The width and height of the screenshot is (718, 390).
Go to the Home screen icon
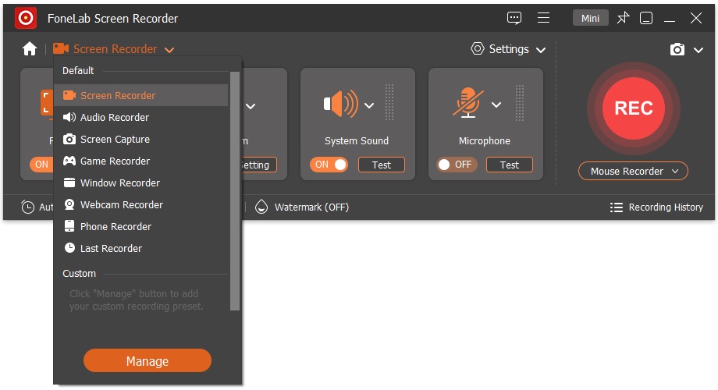click(30, 48)
